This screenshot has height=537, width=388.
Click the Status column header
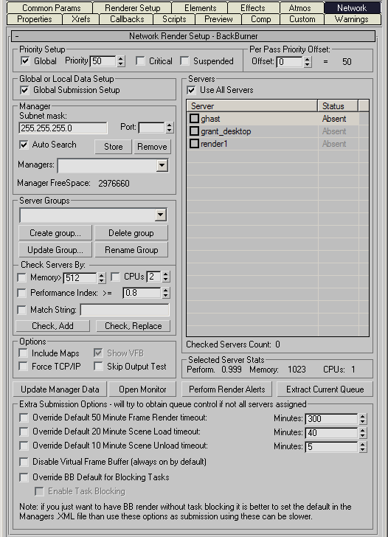(338, 105)
